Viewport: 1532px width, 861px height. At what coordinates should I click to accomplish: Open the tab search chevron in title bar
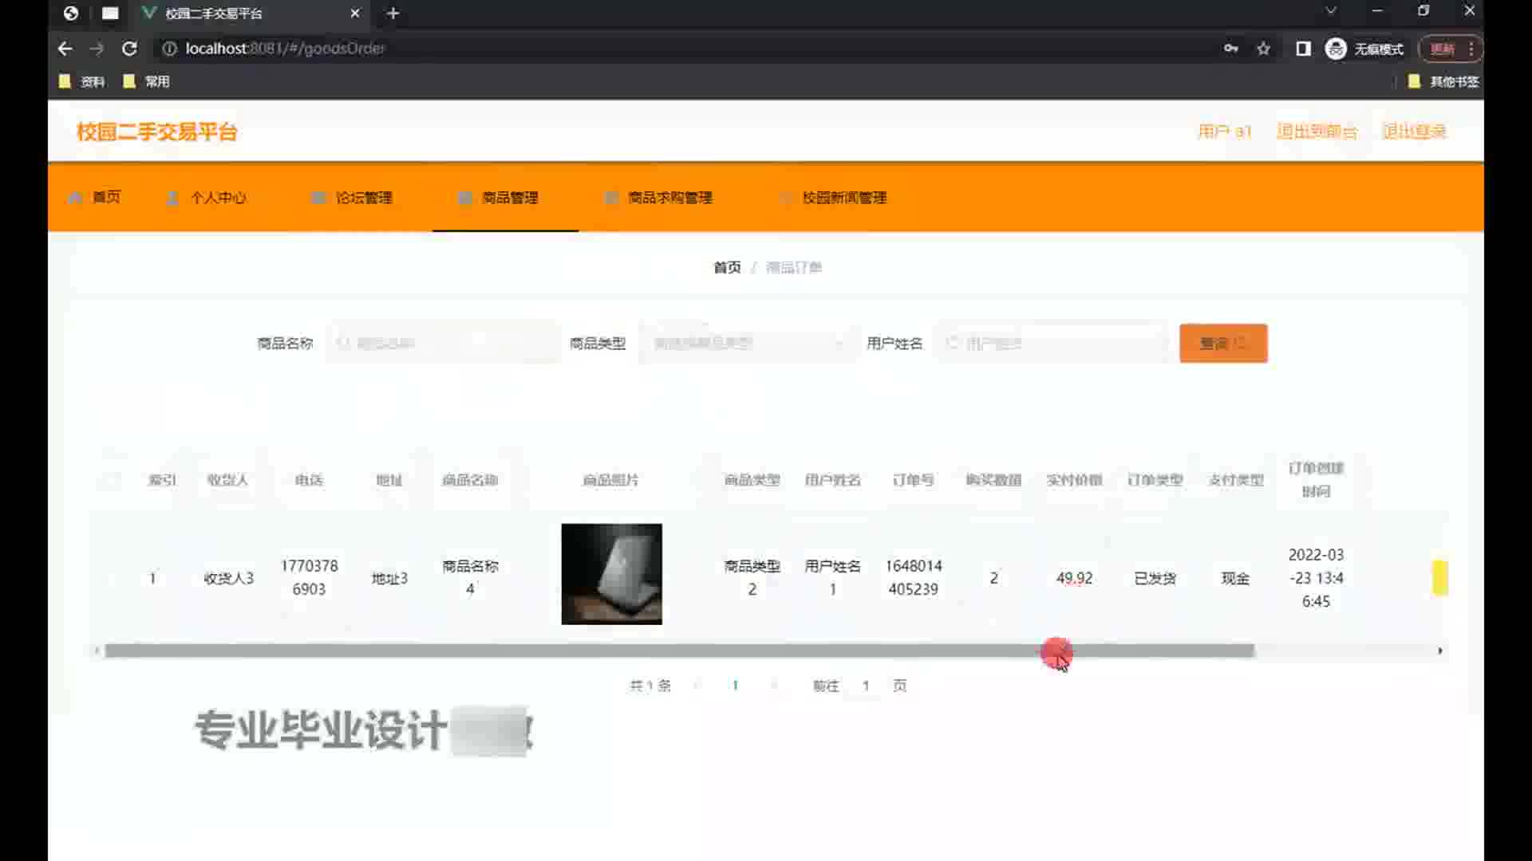point(1330,11)
